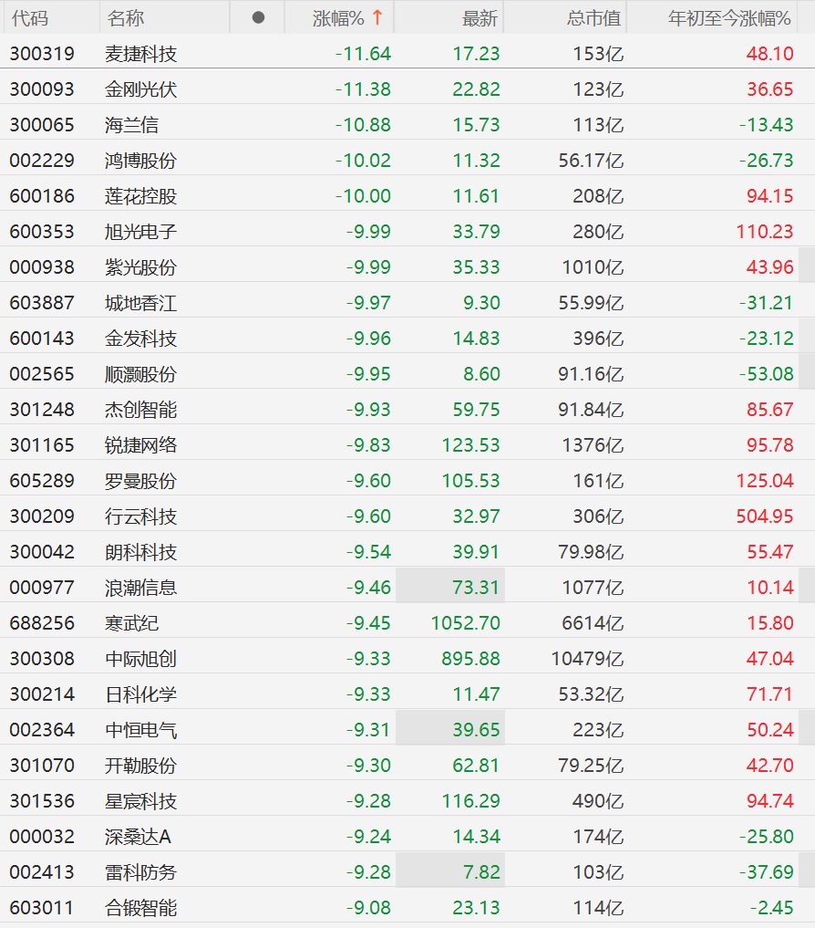Open 寒武纪 stock entry
This screenshot has width=815, height=928.
407,622
